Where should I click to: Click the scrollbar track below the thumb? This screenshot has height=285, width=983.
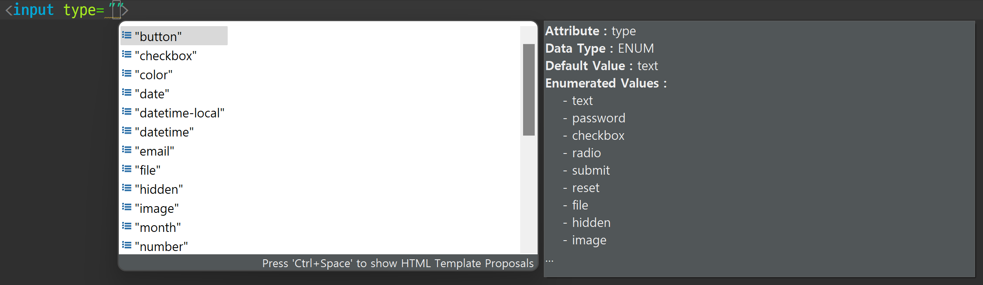(x=528, y=194)
